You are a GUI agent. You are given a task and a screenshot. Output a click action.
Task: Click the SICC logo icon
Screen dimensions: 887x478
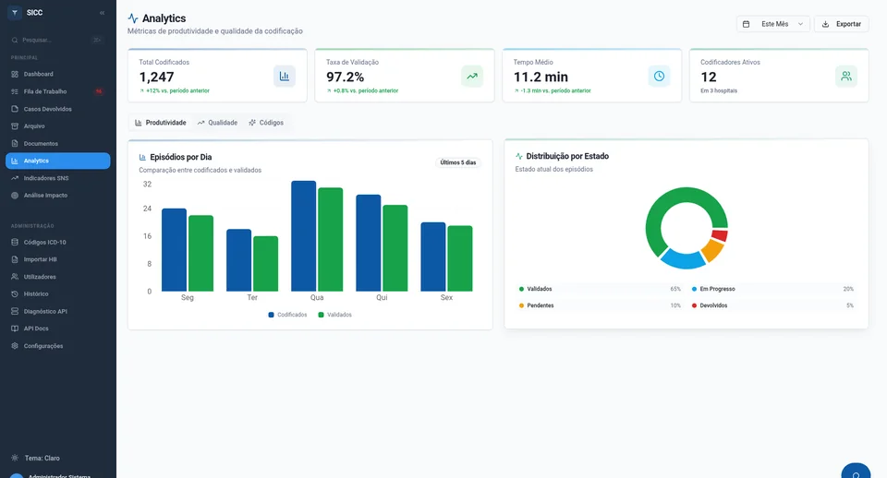tap(15, 12)
